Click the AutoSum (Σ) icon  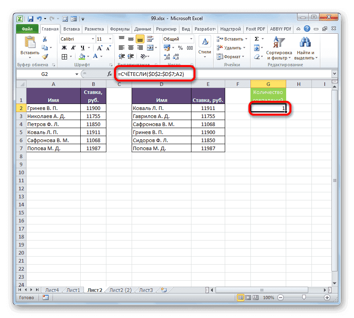tap(256, 39)
